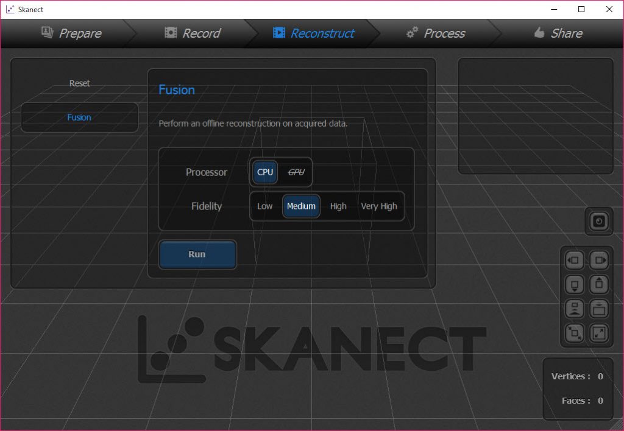Click the Faces count readout
This screenshot has height=431, width=624.
click(582, 401)
